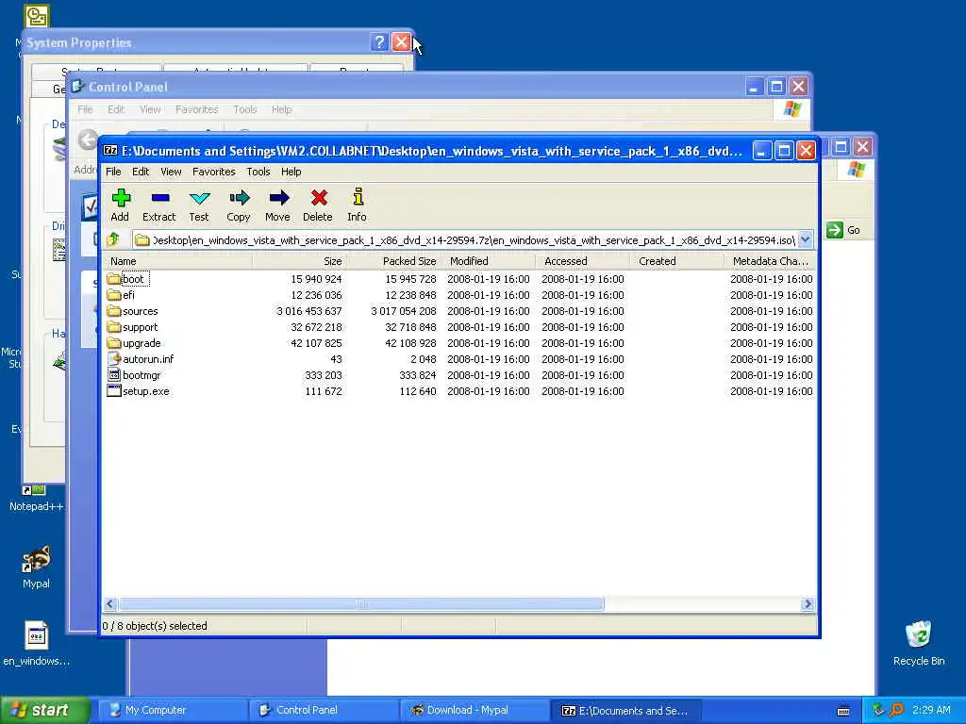Open the View menu in 7-Zip

point(171,172)
